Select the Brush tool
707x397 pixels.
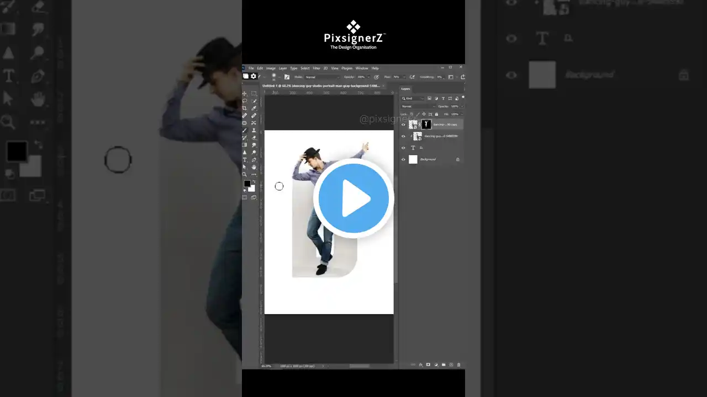tap(244, 129)
